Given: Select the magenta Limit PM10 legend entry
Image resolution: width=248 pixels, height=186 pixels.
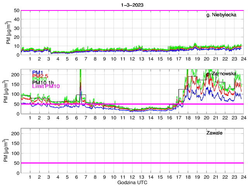Looking at the screenshot, I should [x=46, y=88].
